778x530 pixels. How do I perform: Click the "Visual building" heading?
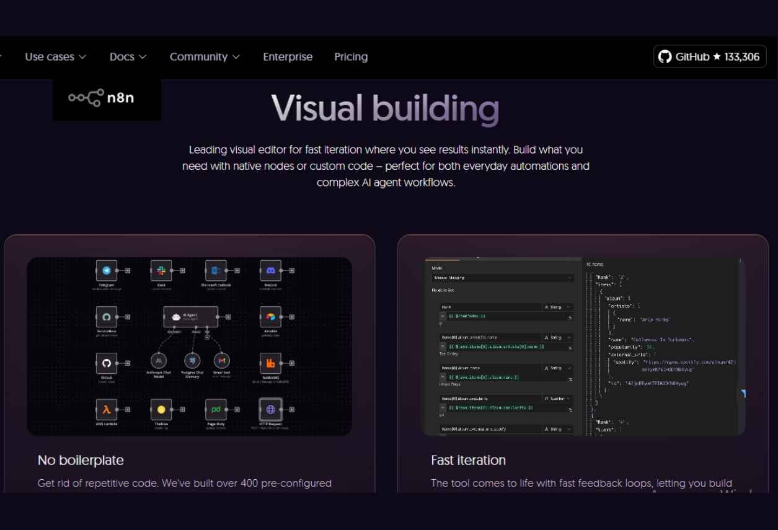point(386,108)
